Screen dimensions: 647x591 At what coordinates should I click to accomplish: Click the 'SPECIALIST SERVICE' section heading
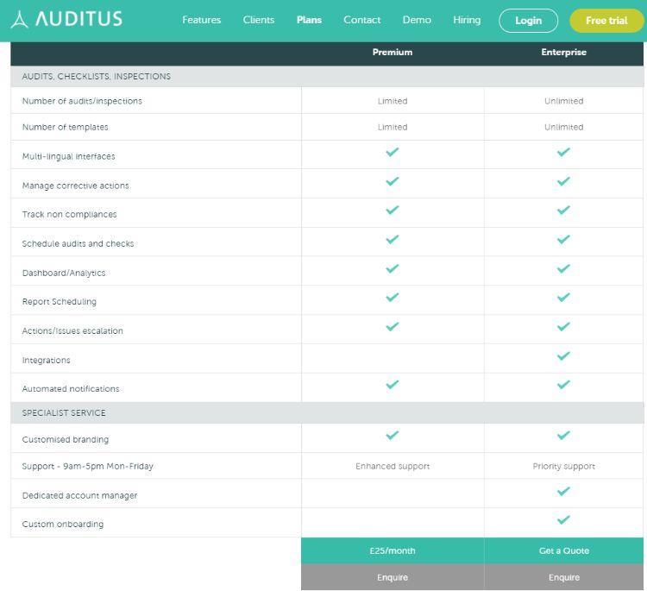point(64,412)
